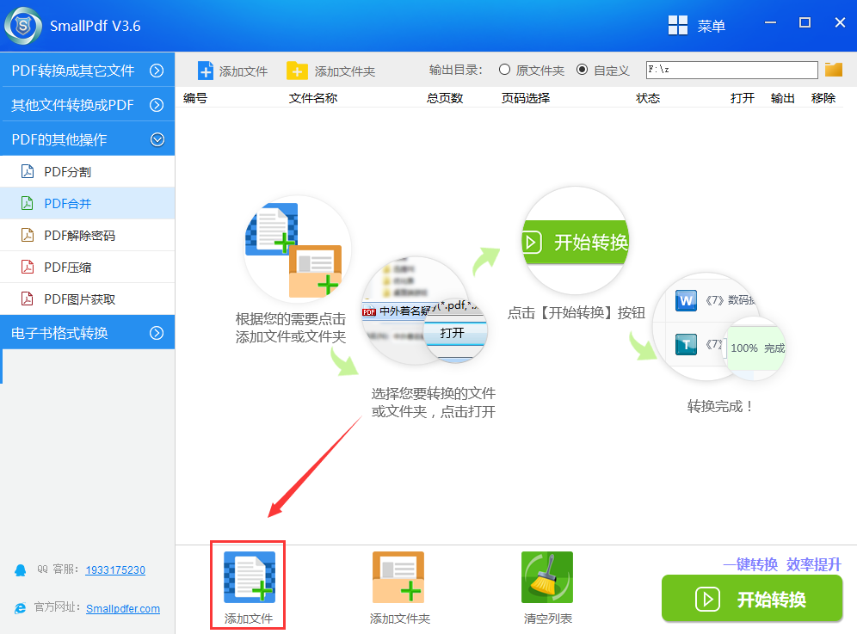Click the 清空列表 broom icon

(x=547, y=577)
